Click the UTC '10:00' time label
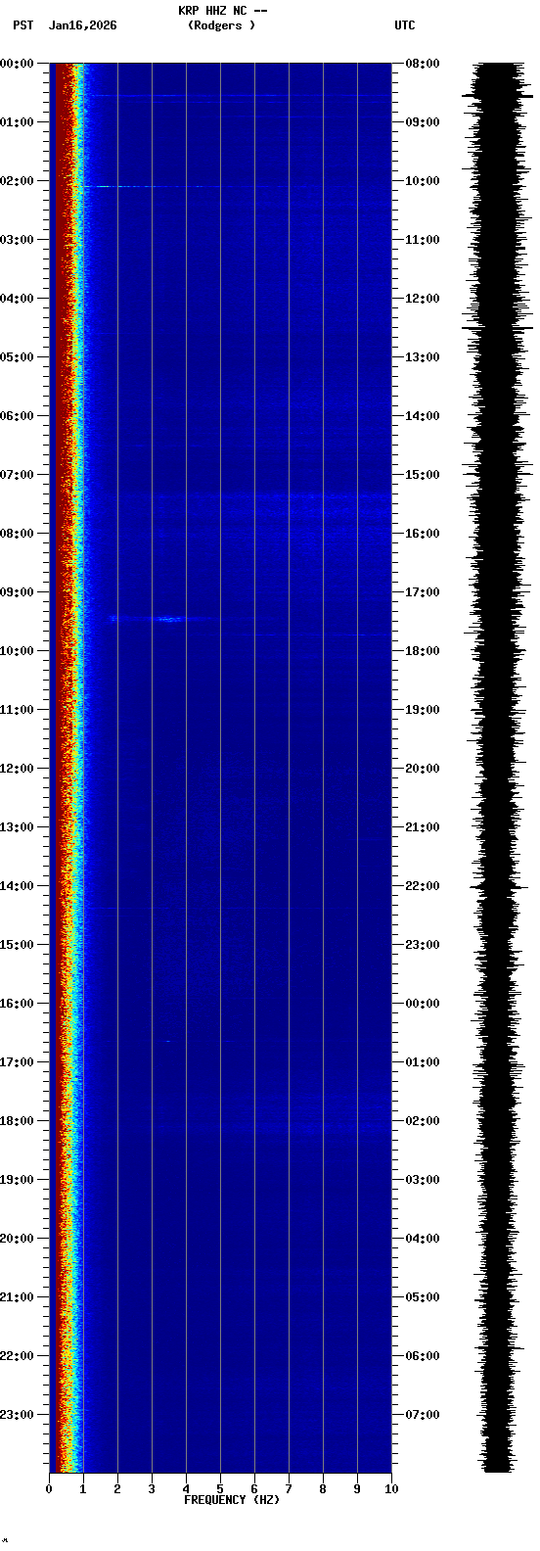 point(423,181)
